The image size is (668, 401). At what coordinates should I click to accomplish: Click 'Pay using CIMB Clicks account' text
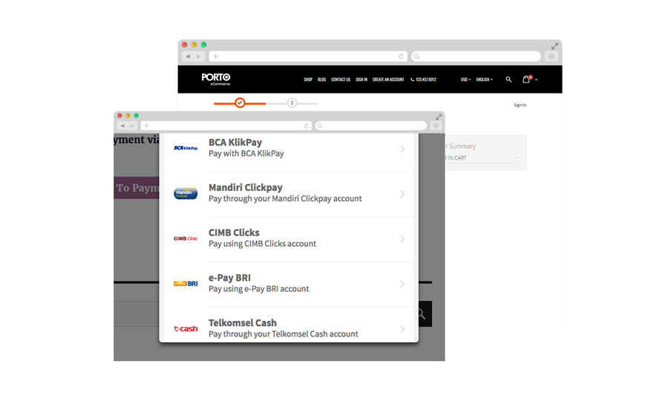tap(263, 244)
